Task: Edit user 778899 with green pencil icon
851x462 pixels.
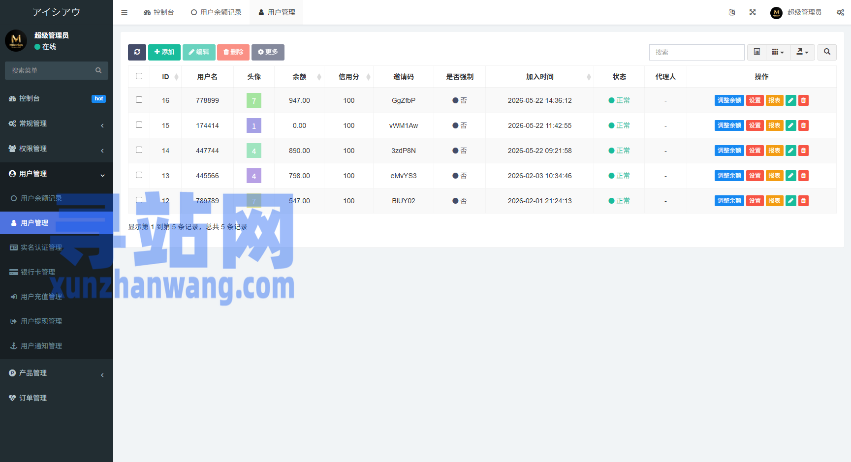Action: (x=791, y=100)
